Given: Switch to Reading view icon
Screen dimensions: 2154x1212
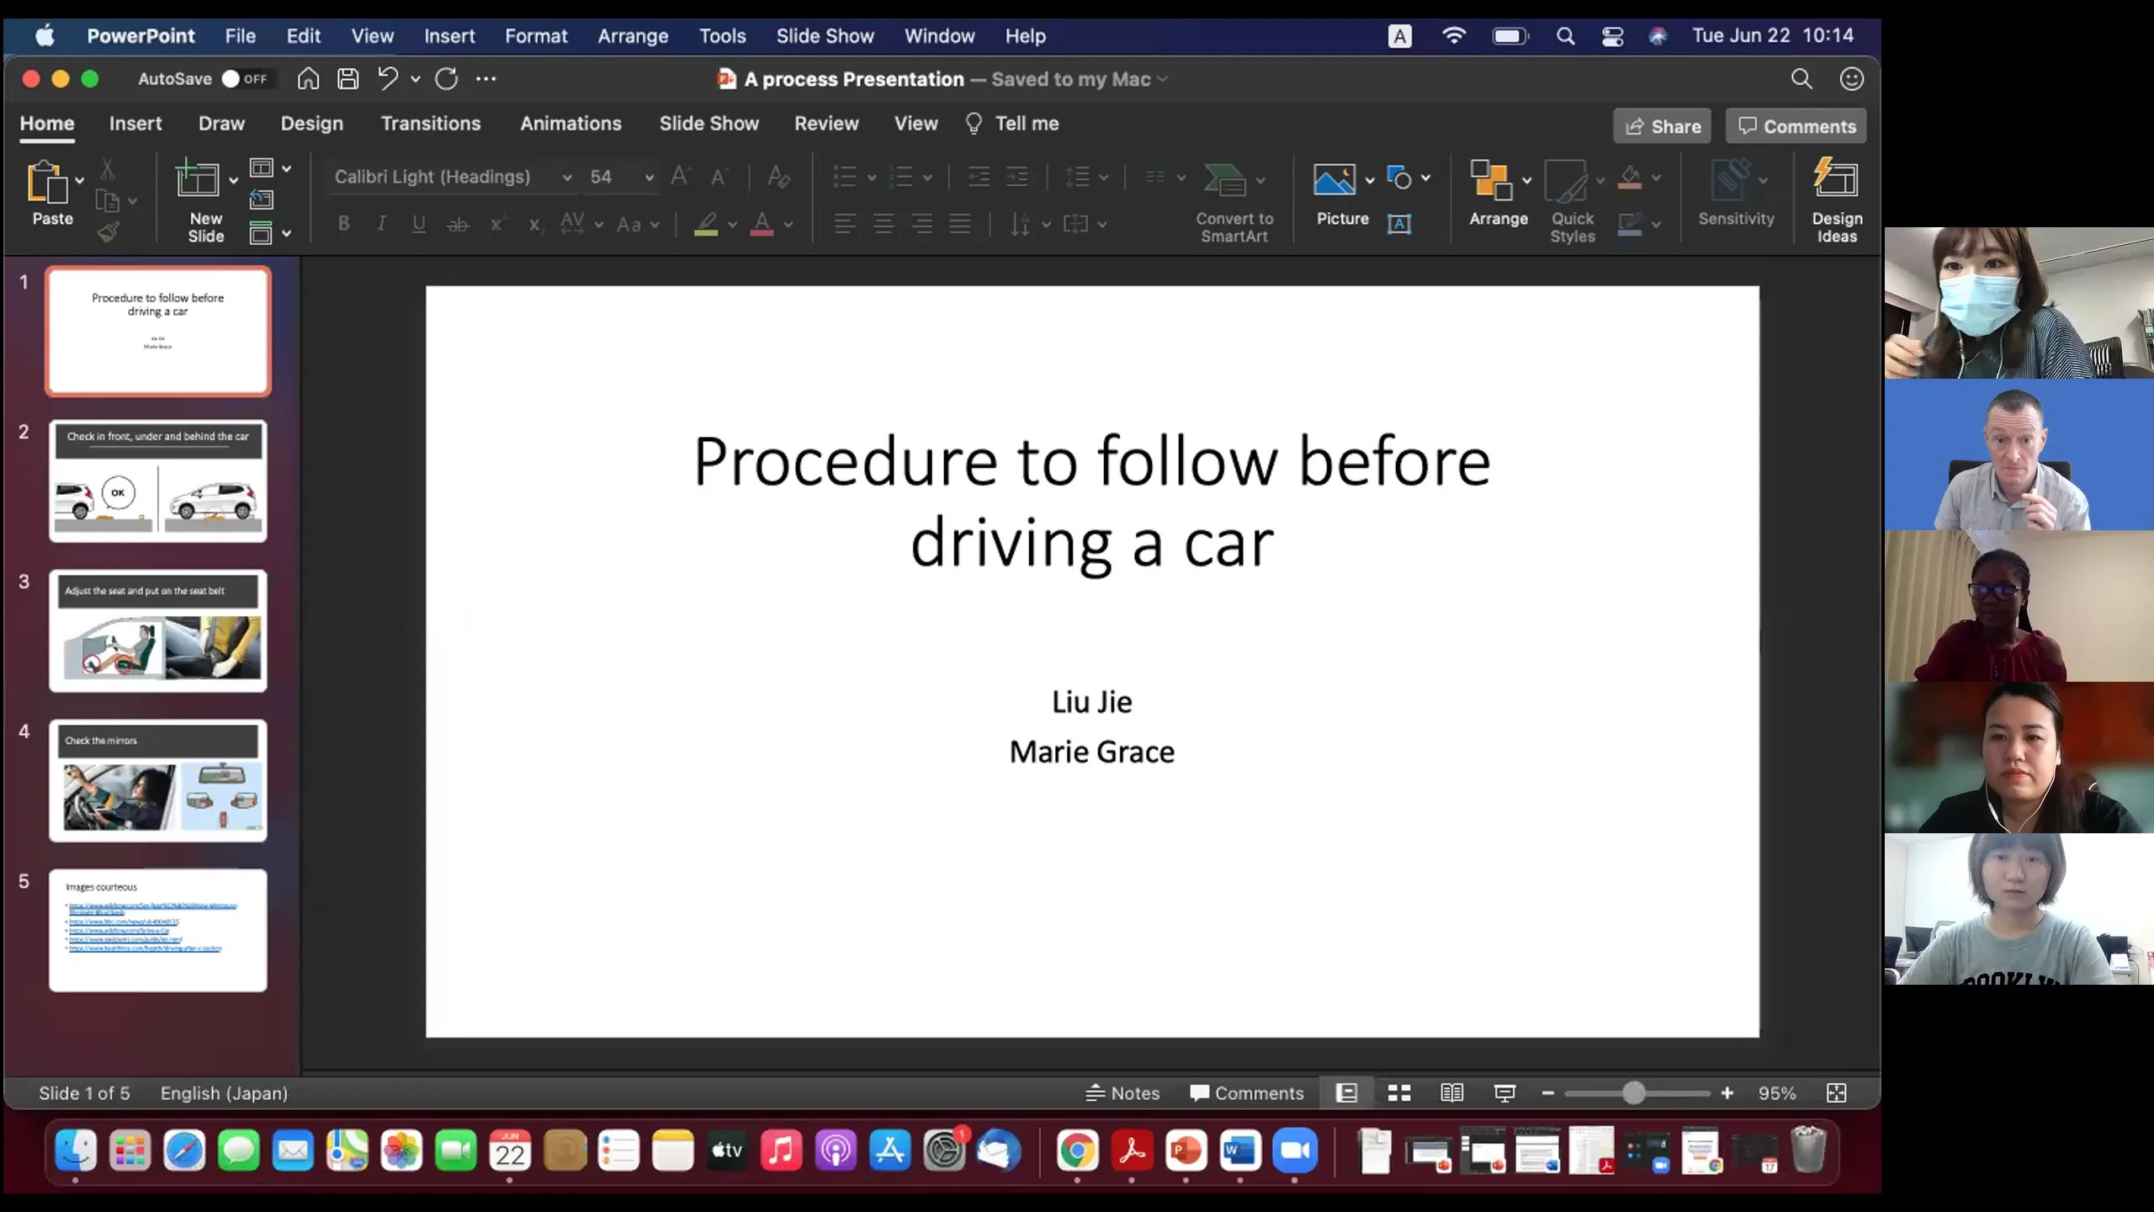Looking at the screenshot, I should pyautogui.click(x=1452, y=1092).
